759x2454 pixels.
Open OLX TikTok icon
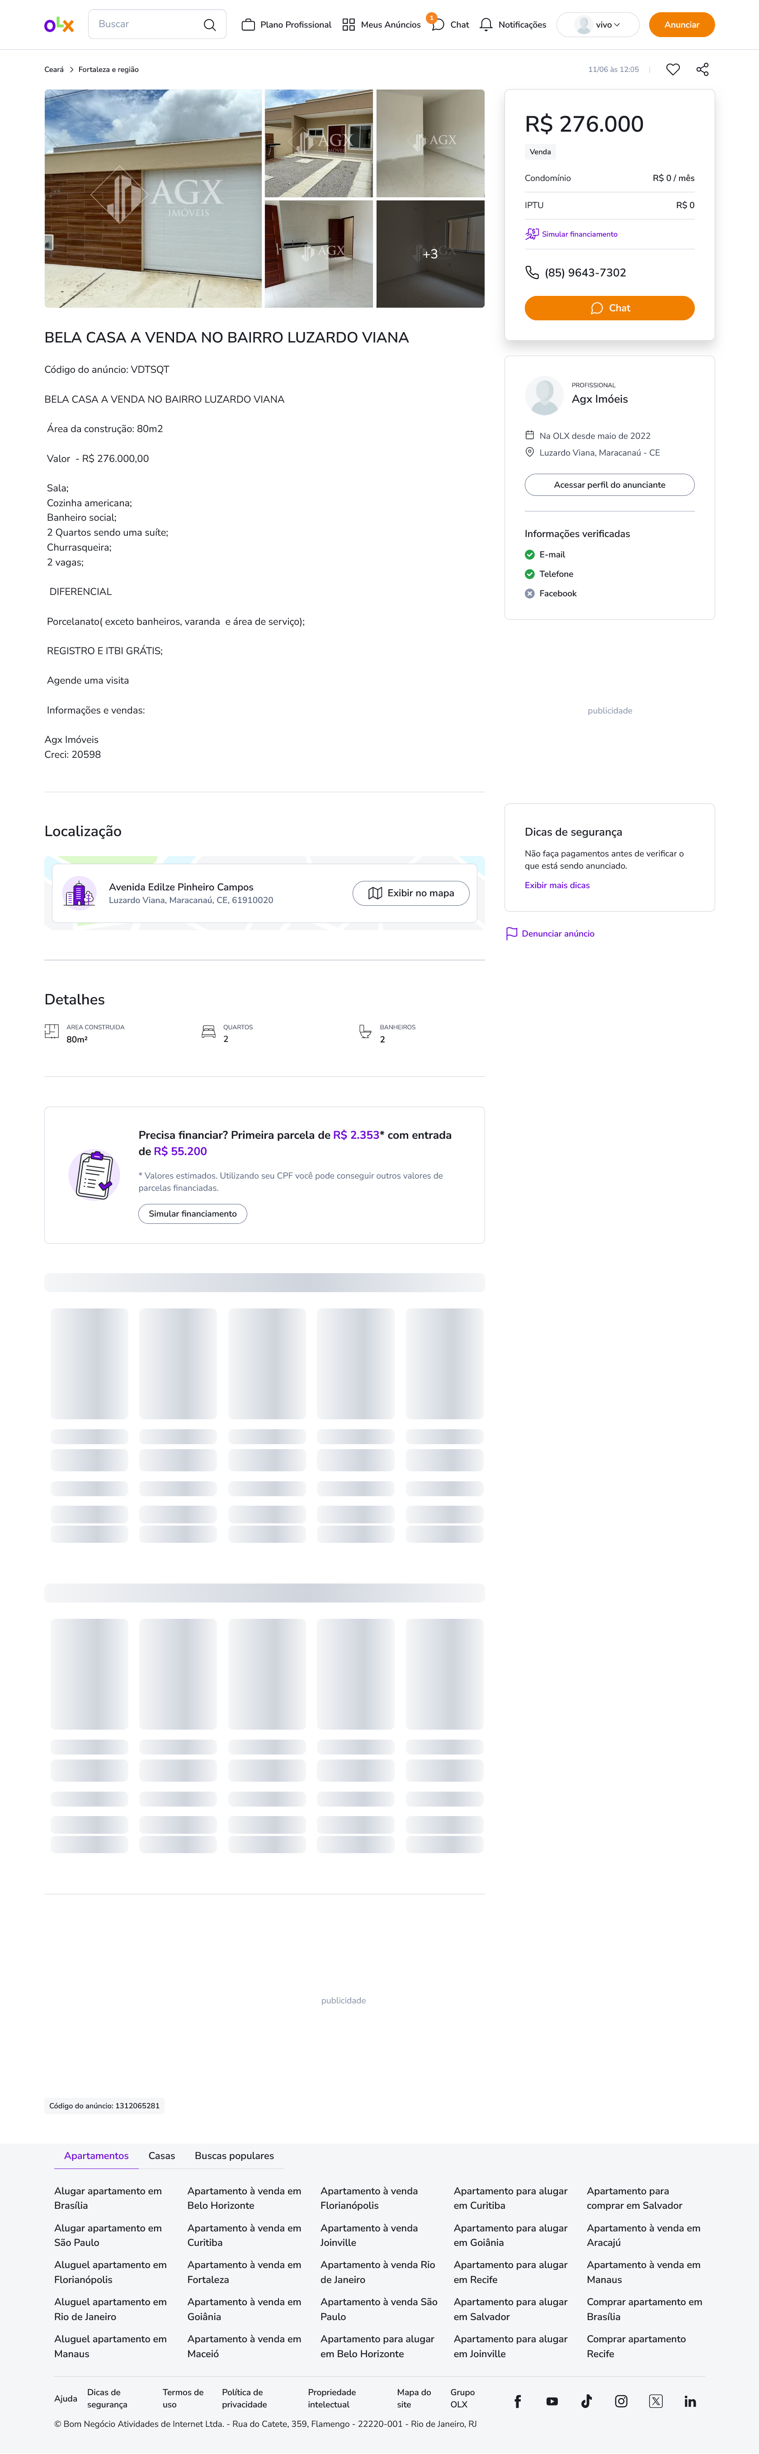(587, 2402)
